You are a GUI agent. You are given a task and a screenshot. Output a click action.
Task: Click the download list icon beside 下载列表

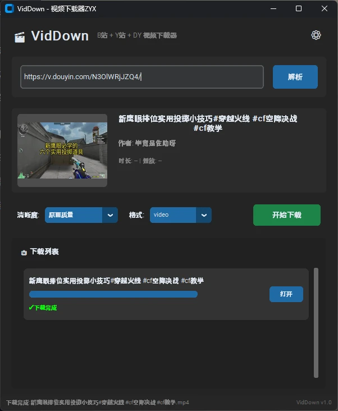(24, 253)
